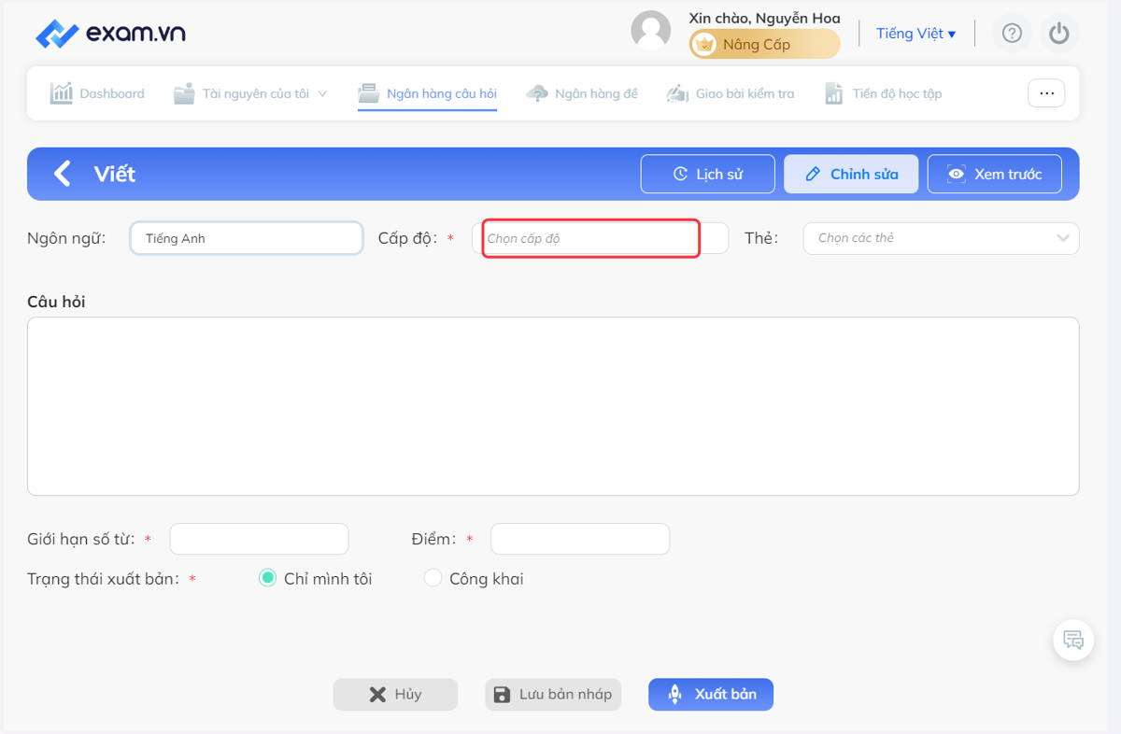Click the Lưu bản nháp save draft button

(553, 695)
